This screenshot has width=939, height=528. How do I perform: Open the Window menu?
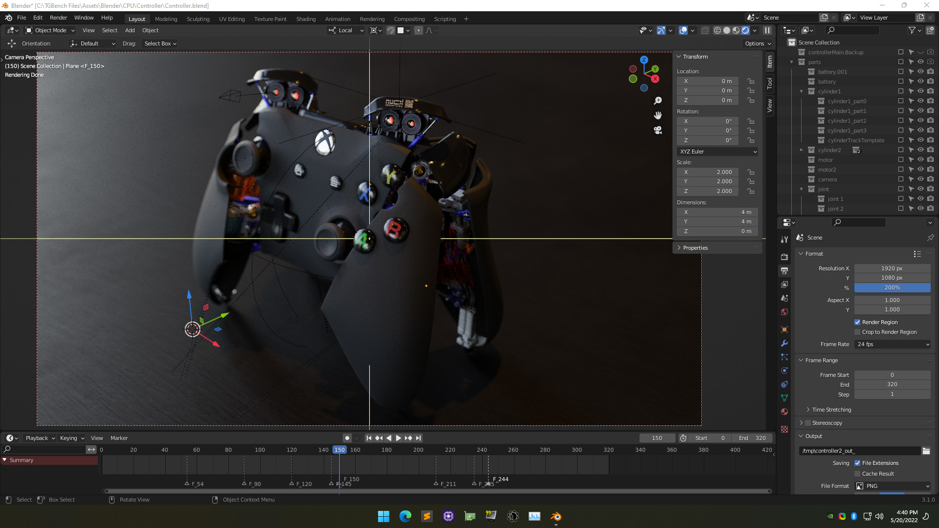[x=84, y=18]
